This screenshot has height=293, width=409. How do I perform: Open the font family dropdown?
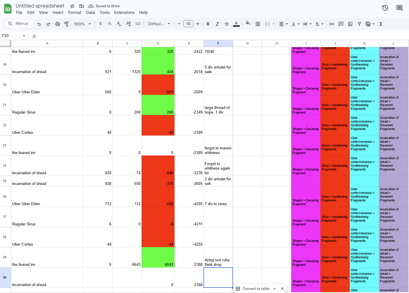[159, 24]
